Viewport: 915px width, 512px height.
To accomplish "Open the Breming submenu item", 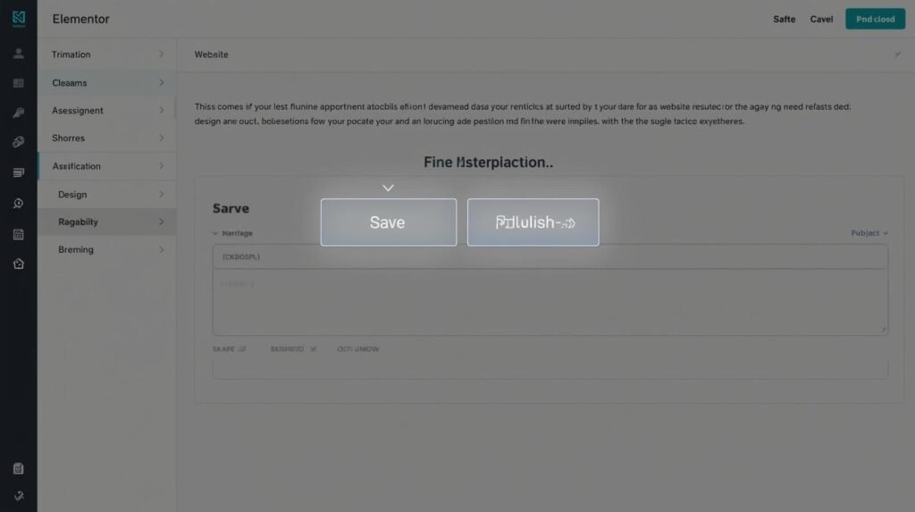I will pos(107,249).
